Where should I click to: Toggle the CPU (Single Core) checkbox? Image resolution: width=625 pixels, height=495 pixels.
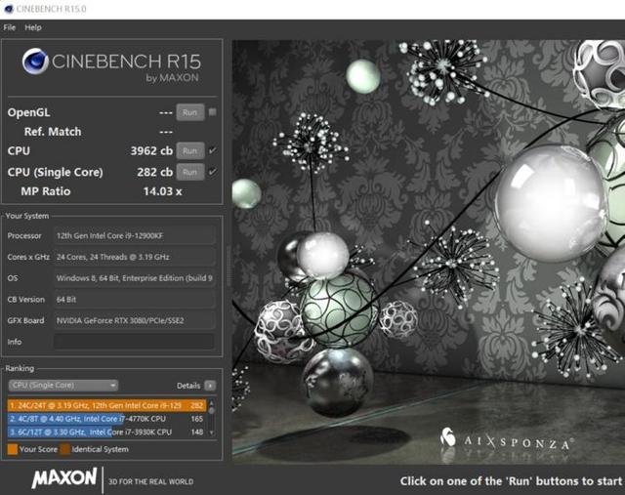coord(212,172)
